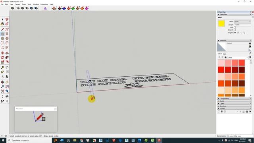Collapse the Materials panel
Viewport: 254px width, 143px height.
pyautogui.click(x=234, y=41)
